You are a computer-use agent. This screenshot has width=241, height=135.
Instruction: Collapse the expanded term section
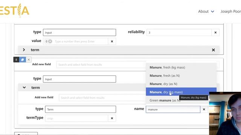click(24, 87)
